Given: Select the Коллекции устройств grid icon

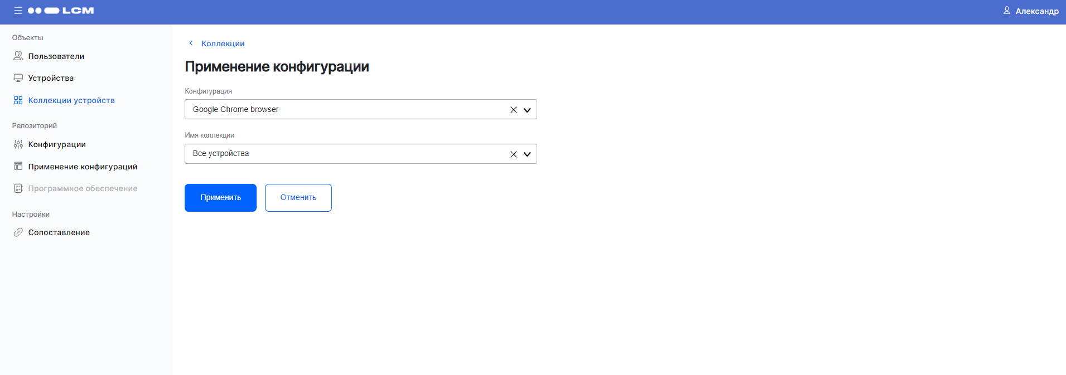Looking at the screenshot, I should tap(17, 100).
